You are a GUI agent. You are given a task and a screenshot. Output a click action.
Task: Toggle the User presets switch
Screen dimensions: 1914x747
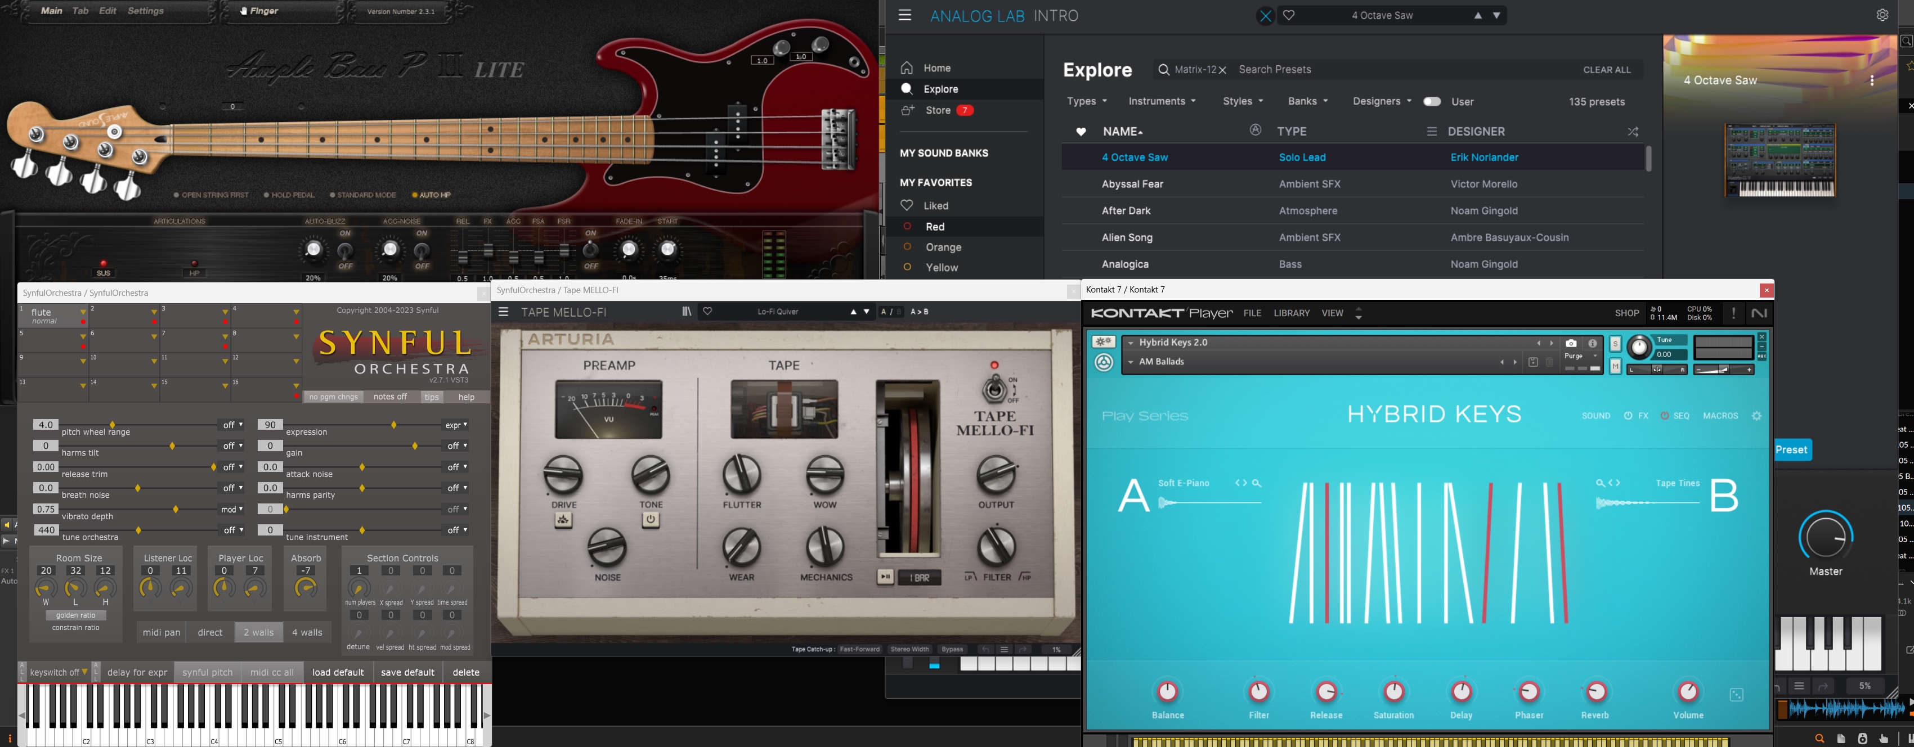tap(1432, 102)
